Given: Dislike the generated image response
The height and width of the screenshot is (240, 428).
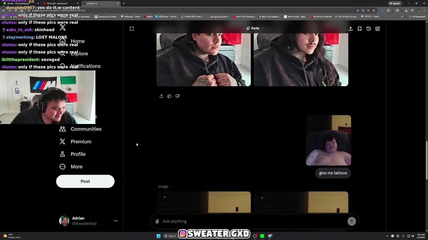Looking at the screenshot, I should pos(178,96).
